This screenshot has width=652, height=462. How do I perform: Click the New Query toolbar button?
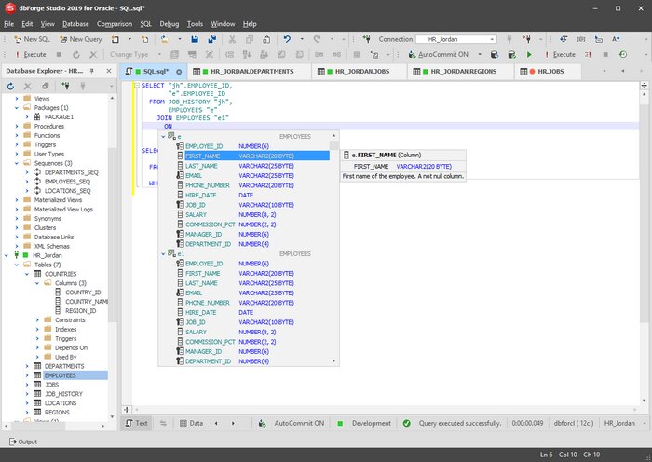[x=79, y=39]
